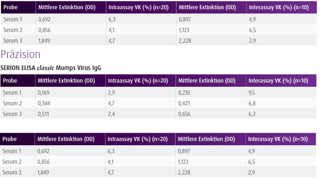Select the 6,8 interassay VK value
The height and width of the screenshot is (180, 320).
[252, 103]
